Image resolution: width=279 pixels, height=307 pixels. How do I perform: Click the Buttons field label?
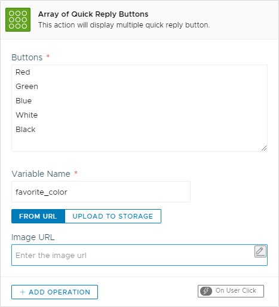[27, 57]
